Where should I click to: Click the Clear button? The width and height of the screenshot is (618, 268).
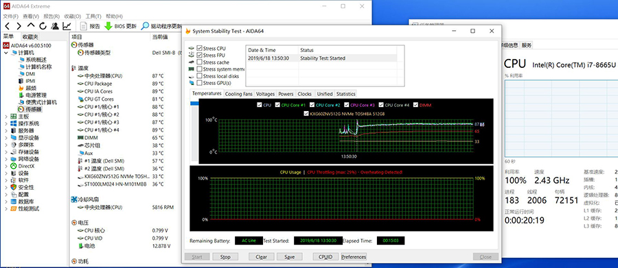262,257
